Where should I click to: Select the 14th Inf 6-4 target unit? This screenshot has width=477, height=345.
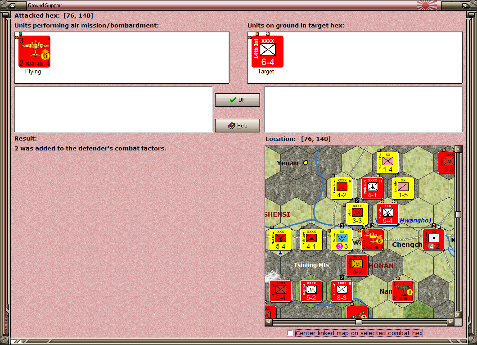point(267,51)
